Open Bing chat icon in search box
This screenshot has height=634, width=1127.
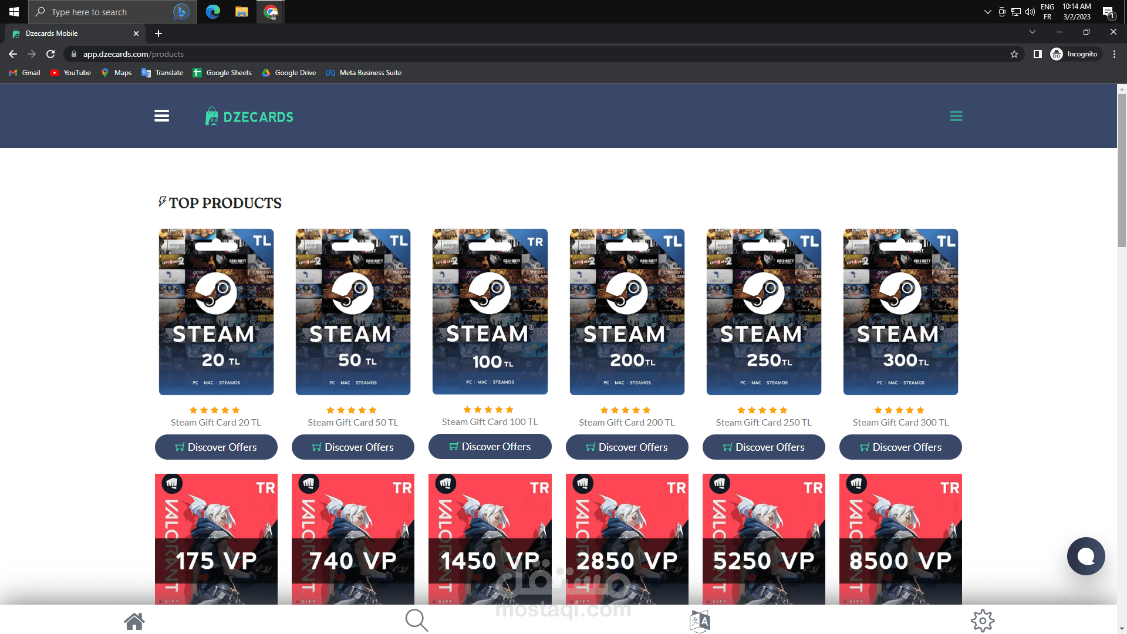tap(181, 12)
